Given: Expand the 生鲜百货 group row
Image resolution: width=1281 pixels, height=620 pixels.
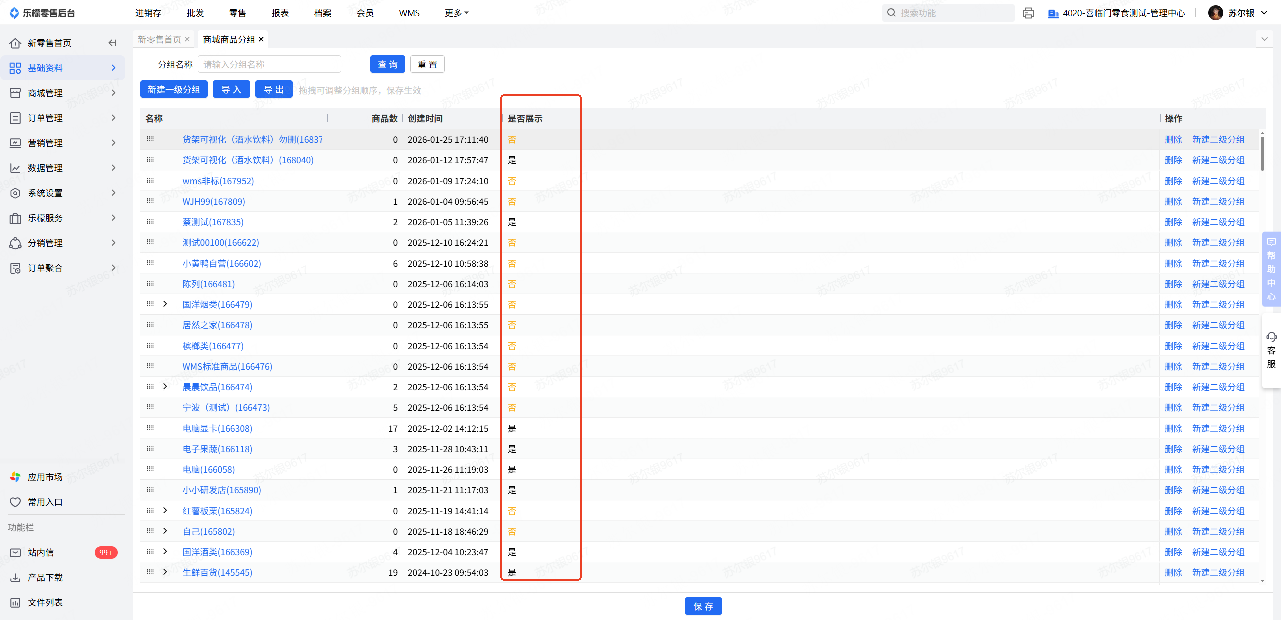Looking at the screenshot, I should 165,572.
